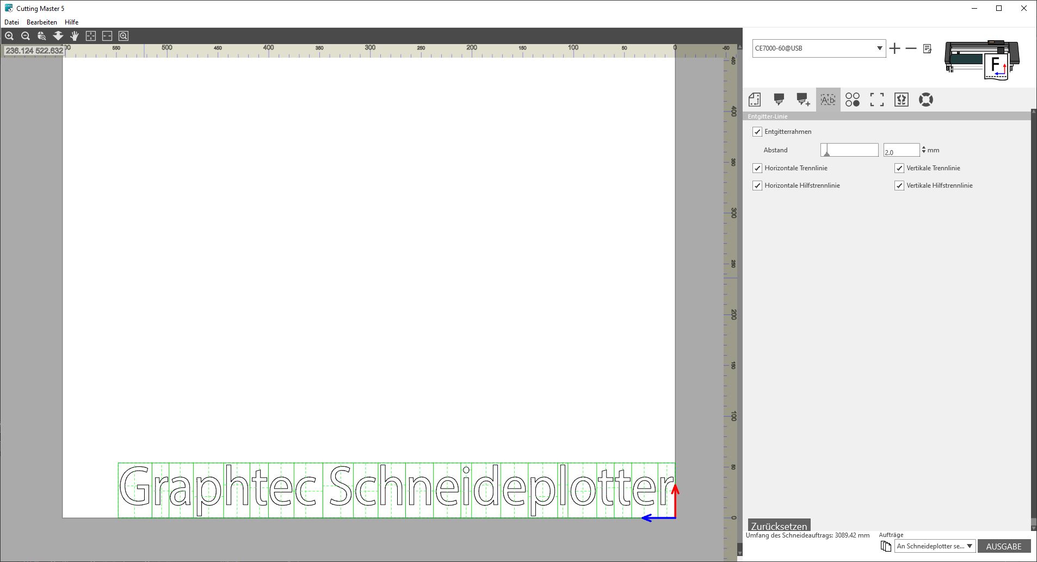Click the job copy icon beside Aufträge dropdown
The image size is (1037, 562).
pyautogui.click(x=886, y=546)
